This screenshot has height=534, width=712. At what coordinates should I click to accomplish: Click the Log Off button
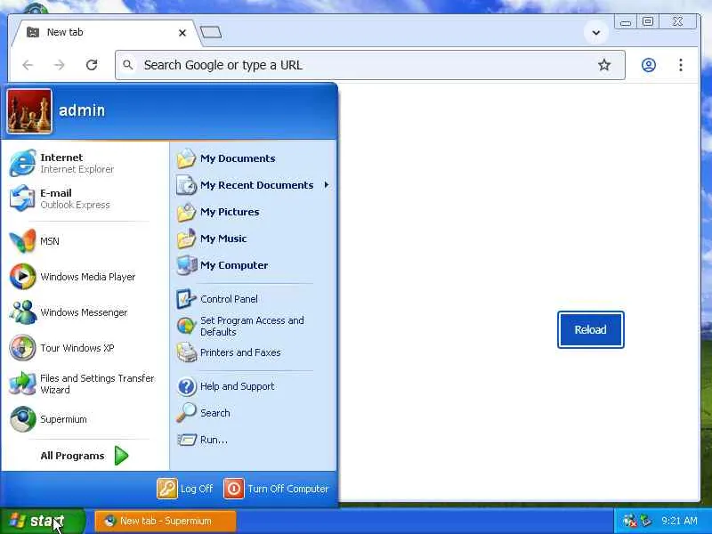(x=185, y=489)
